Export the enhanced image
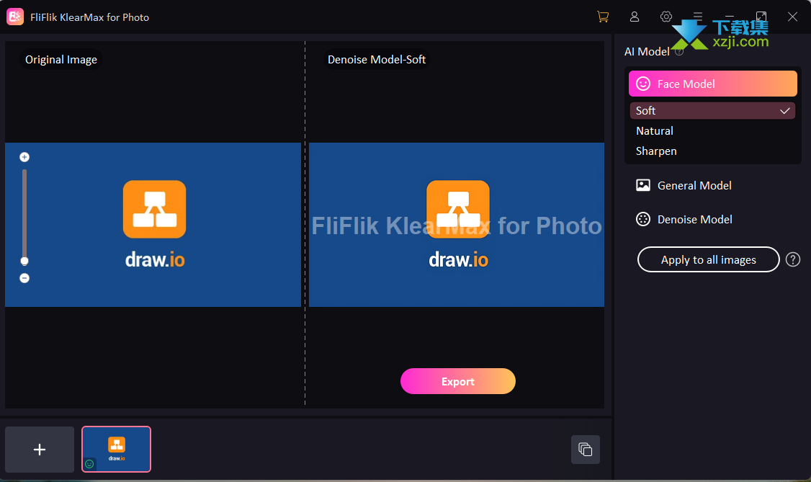Image resolution: width=811 pixels, height=482 pixels. [x=458, y=382]
